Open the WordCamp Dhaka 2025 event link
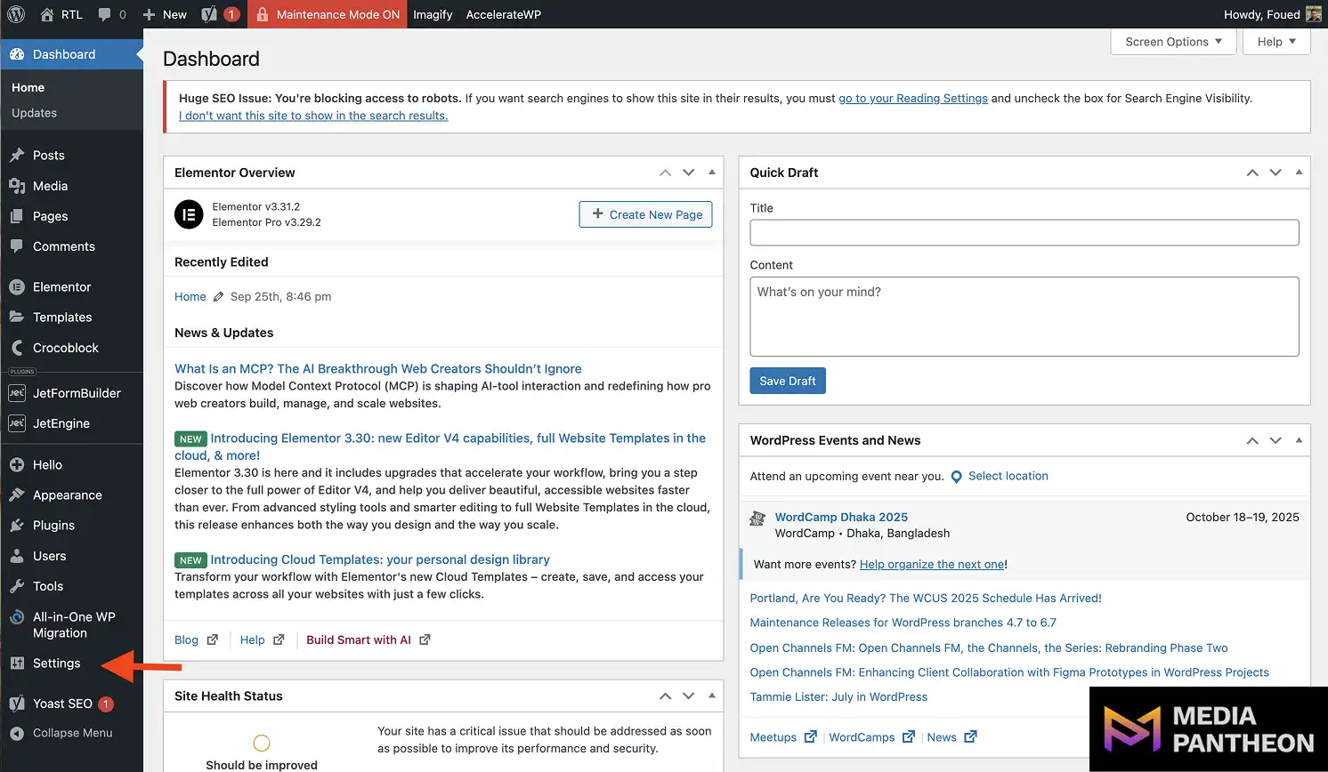Screen dimensions: 1328x772 (x=841, y=517)
